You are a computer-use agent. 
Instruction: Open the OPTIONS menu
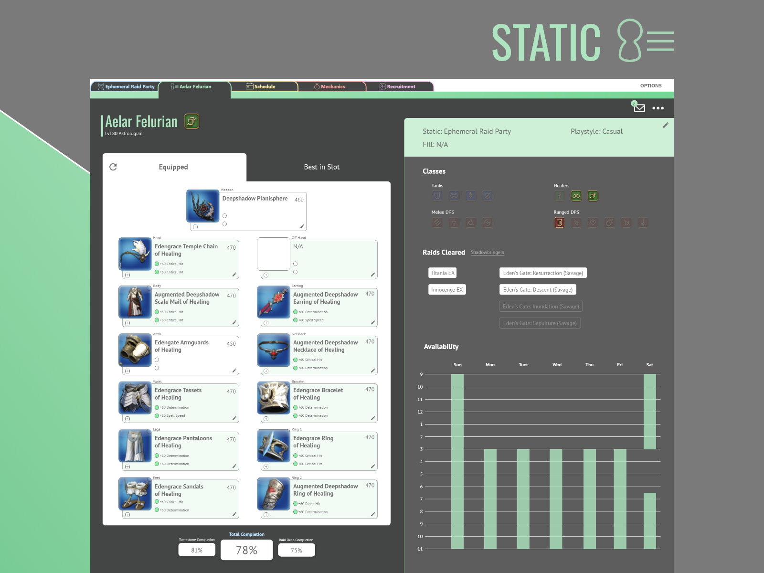651,86
